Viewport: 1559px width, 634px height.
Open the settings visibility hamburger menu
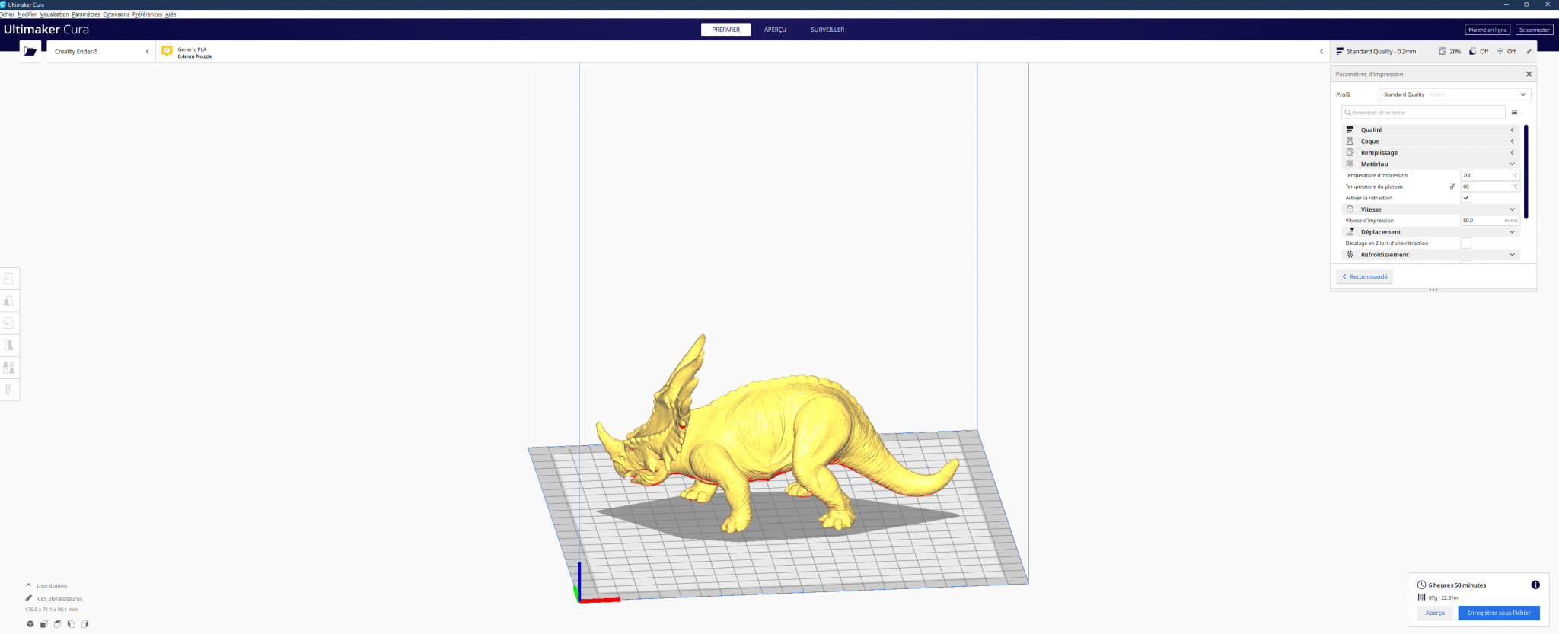click(x=1514, y=113)
